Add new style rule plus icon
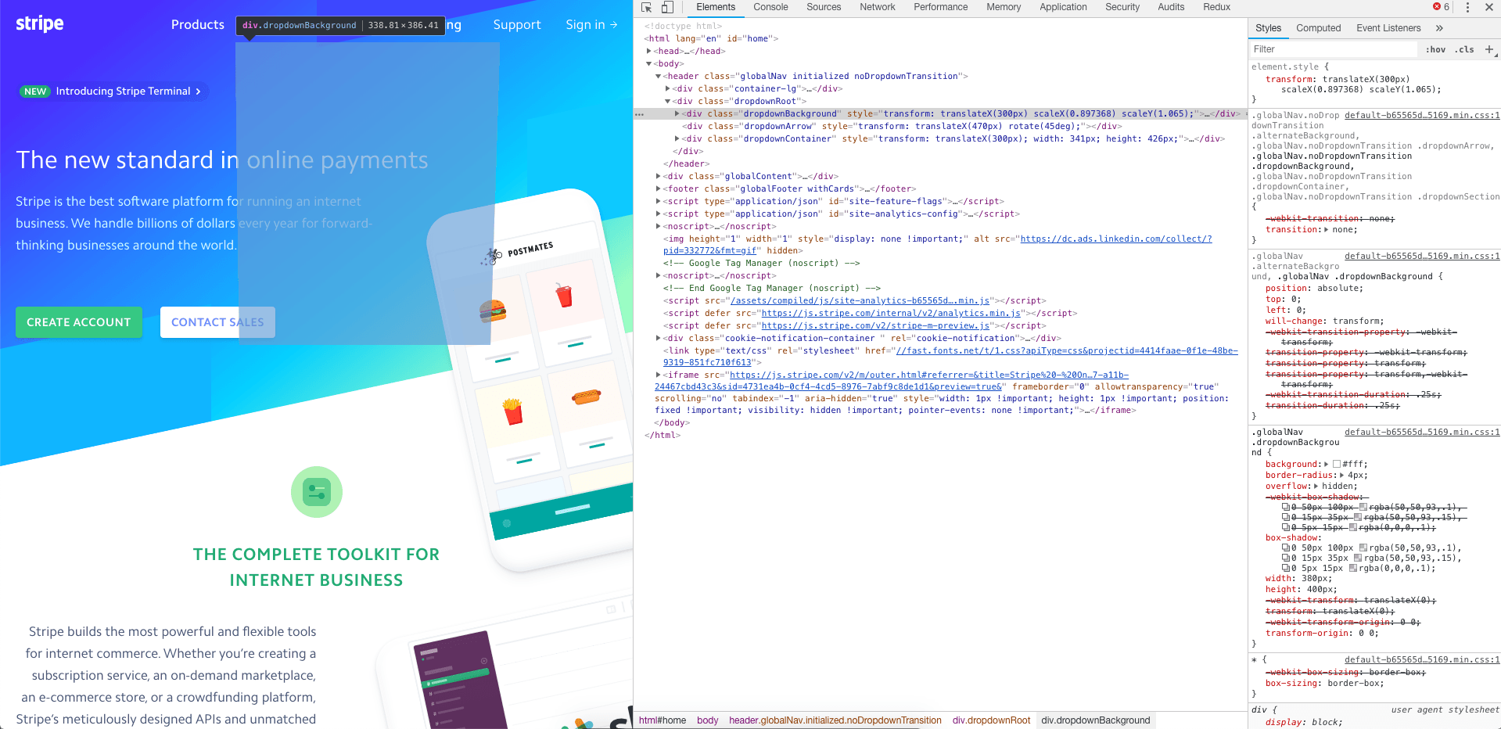 pyautogui.click(x=1489, y=49)
